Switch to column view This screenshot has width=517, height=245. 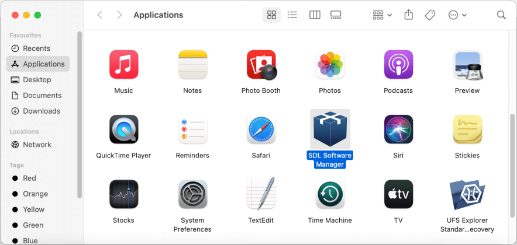coord(315,15)
